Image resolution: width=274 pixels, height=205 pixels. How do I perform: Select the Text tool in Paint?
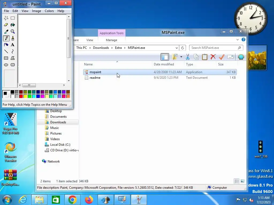coord(13,45)
